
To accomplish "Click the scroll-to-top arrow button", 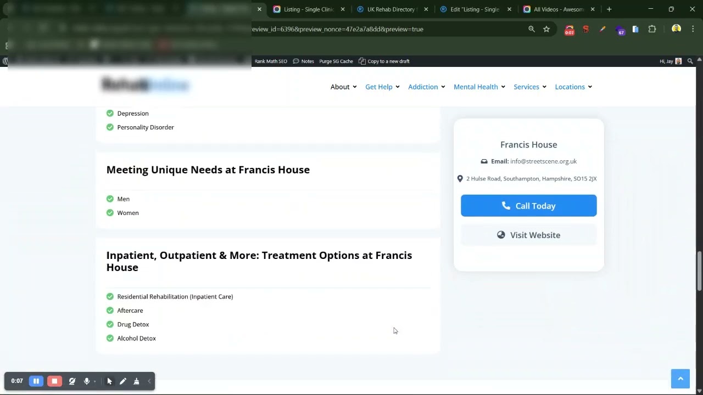I will [680, 379].
